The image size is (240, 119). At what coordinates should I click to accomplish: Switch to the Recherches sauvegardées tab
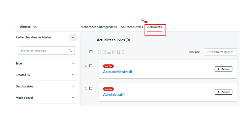(x=98, y=27)
